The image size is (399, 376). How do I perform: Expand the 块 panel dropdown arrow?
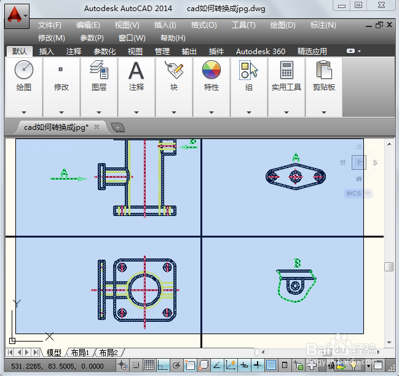(174, 113)
